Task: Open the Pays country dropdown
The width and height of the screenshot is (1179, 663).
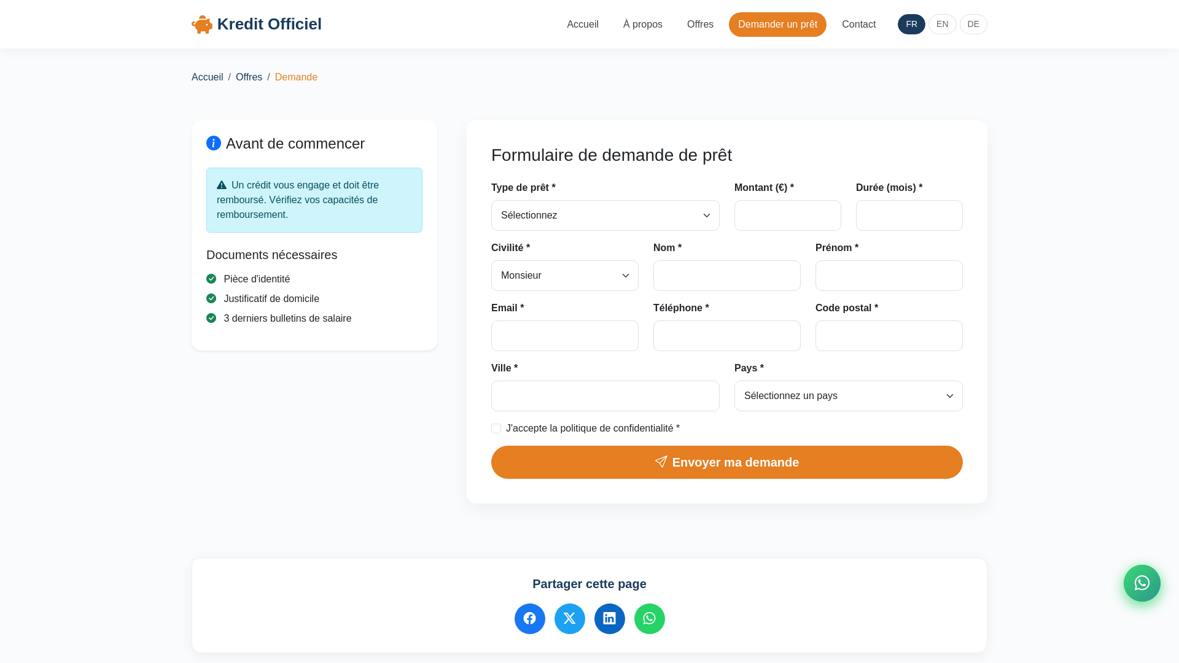Action: pos(849,396)
